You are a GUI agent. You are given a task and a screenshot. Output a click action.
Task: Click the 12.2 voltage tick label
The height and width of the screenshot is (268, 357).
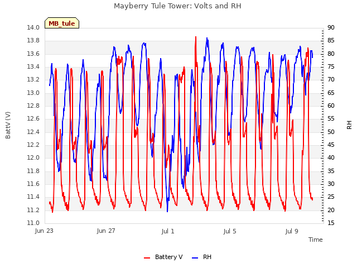click(33, 145)
